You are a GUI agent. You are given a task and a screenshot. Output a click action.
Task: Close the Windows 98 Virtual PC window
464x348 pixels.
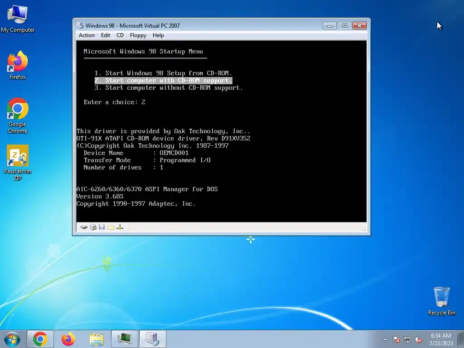[x=359, y=26]
